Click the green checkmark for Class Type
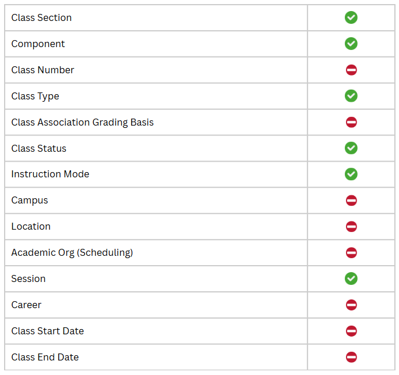399x375 pixels. 351,96
